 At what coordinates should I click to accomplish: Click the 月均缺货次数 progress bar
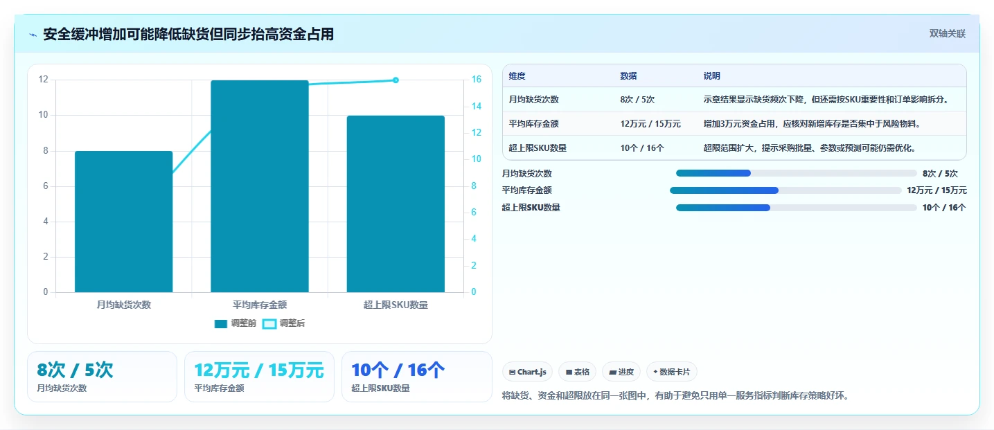pos(796,173)
